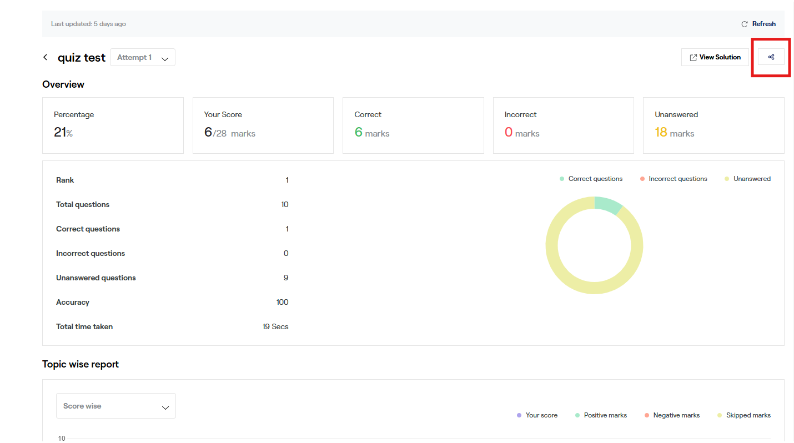Click the Correct marks card
This screenshot has width=794, height=443.
(413, 125)
